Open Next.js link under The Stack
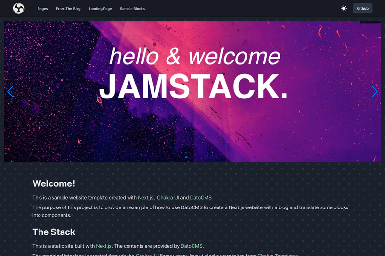Viewport: 385px width, 256px height. tap(103, 246)
